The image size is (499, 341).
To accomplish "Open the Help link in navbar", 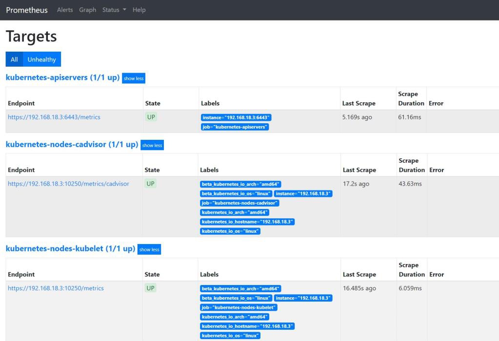I will pyautogui.click(x=139, y=10).
